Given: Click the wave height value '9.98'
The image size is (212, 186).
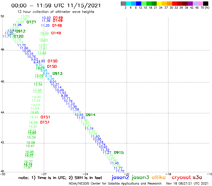Looking at the screenshot, I should [64, 96].
